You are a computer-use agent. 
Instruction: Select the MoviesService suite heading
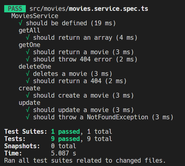[35, 16]
